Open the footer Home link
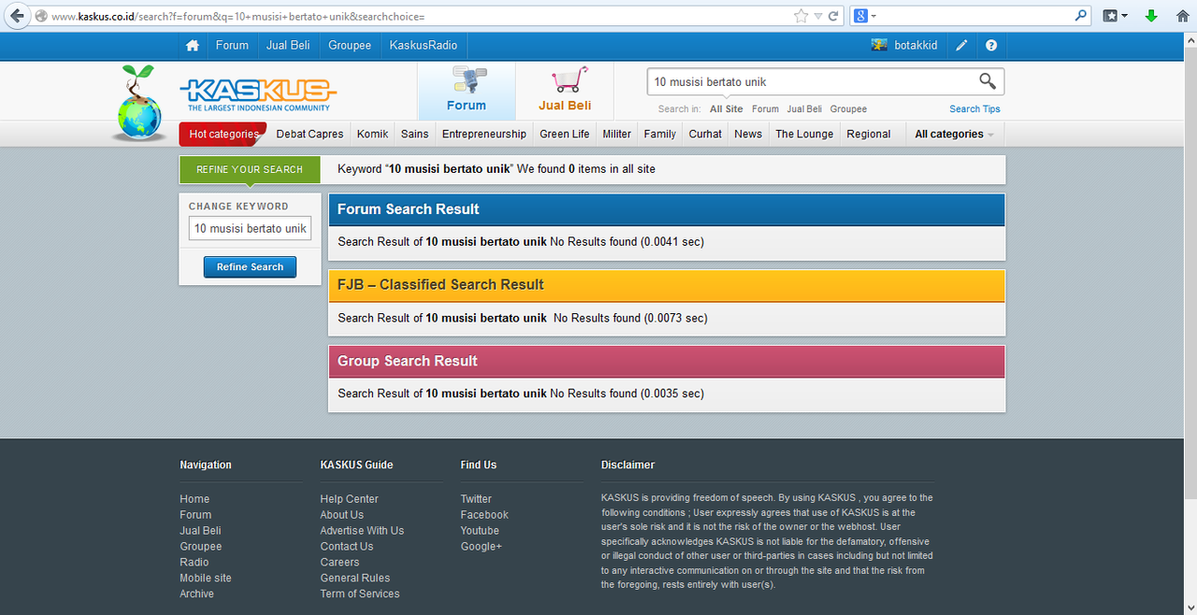 [195, 499]
